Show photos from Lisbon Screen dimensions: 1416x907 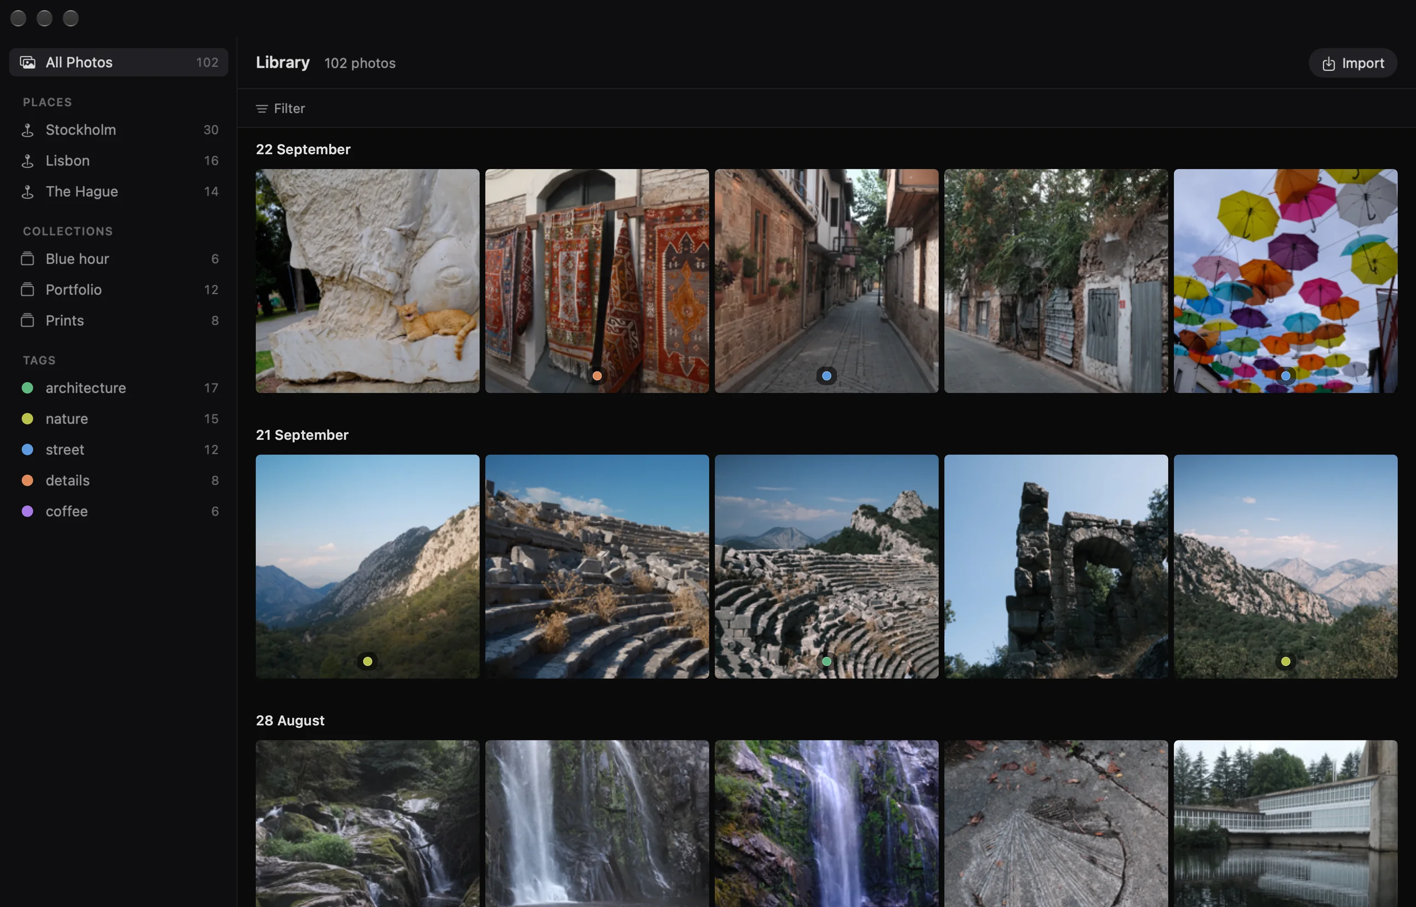pos(118,161)
